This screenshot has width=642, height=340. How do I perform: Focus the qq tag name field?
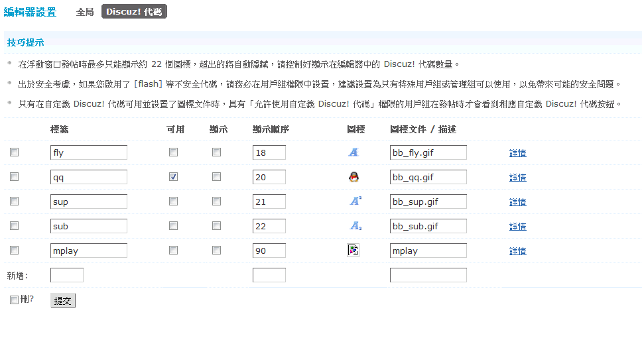tap(88, 177)
